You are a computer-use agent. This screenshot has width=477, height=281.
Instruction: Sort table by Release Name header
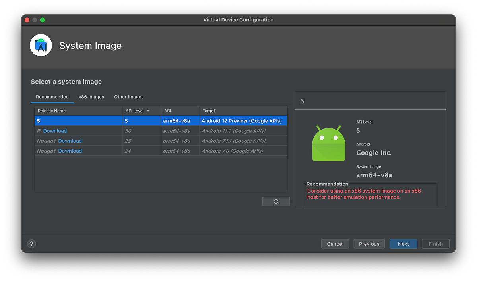point(52,111)
